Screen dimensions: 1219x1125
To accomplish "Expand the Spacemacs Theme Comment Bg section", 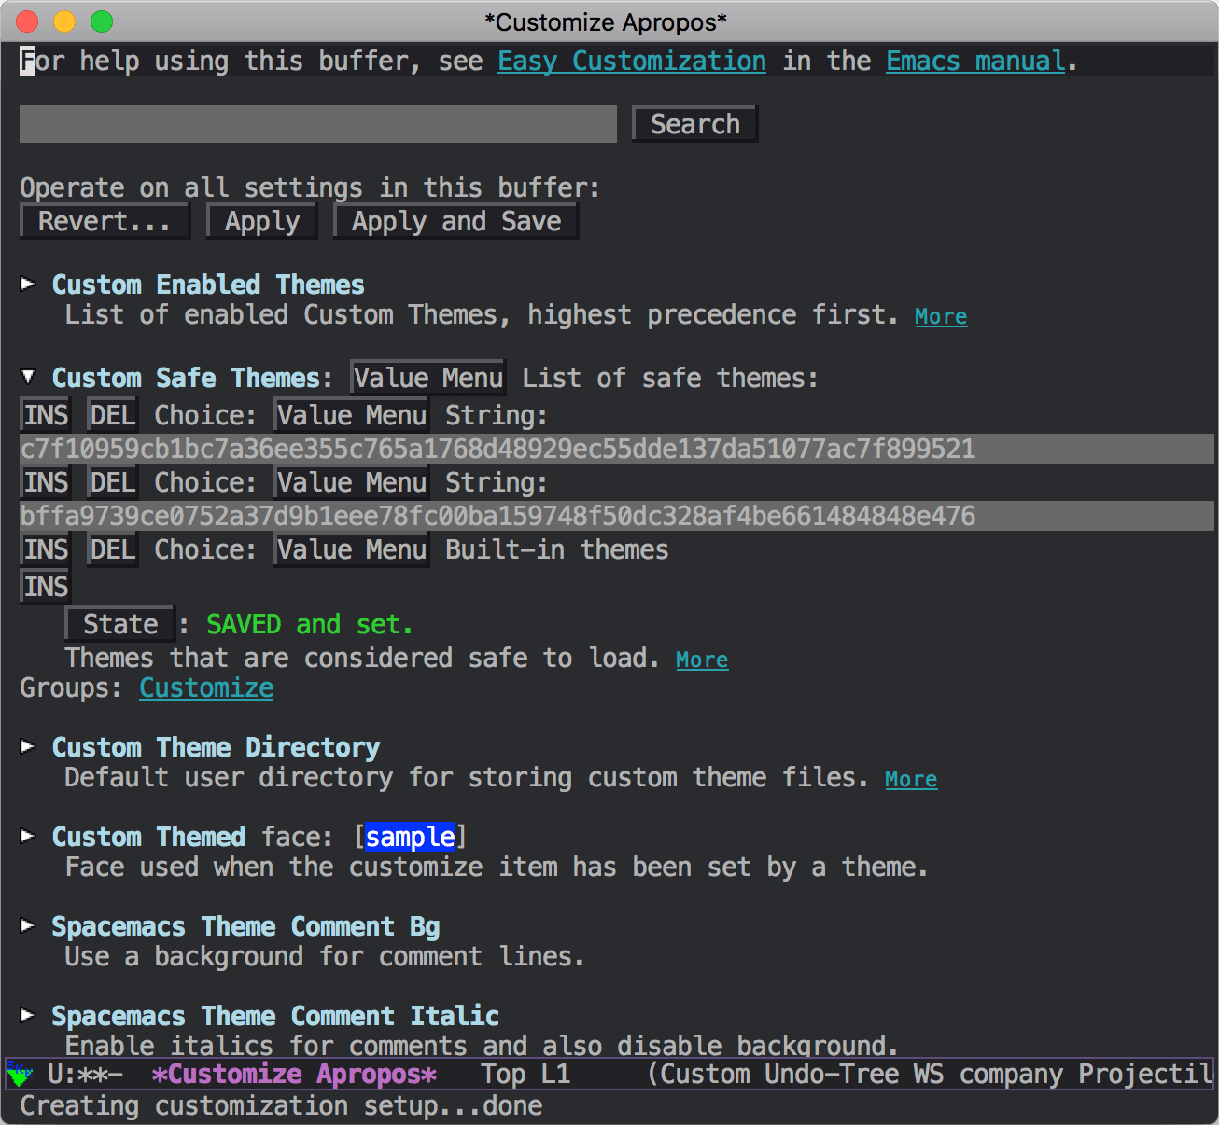I will coord(28,925).
